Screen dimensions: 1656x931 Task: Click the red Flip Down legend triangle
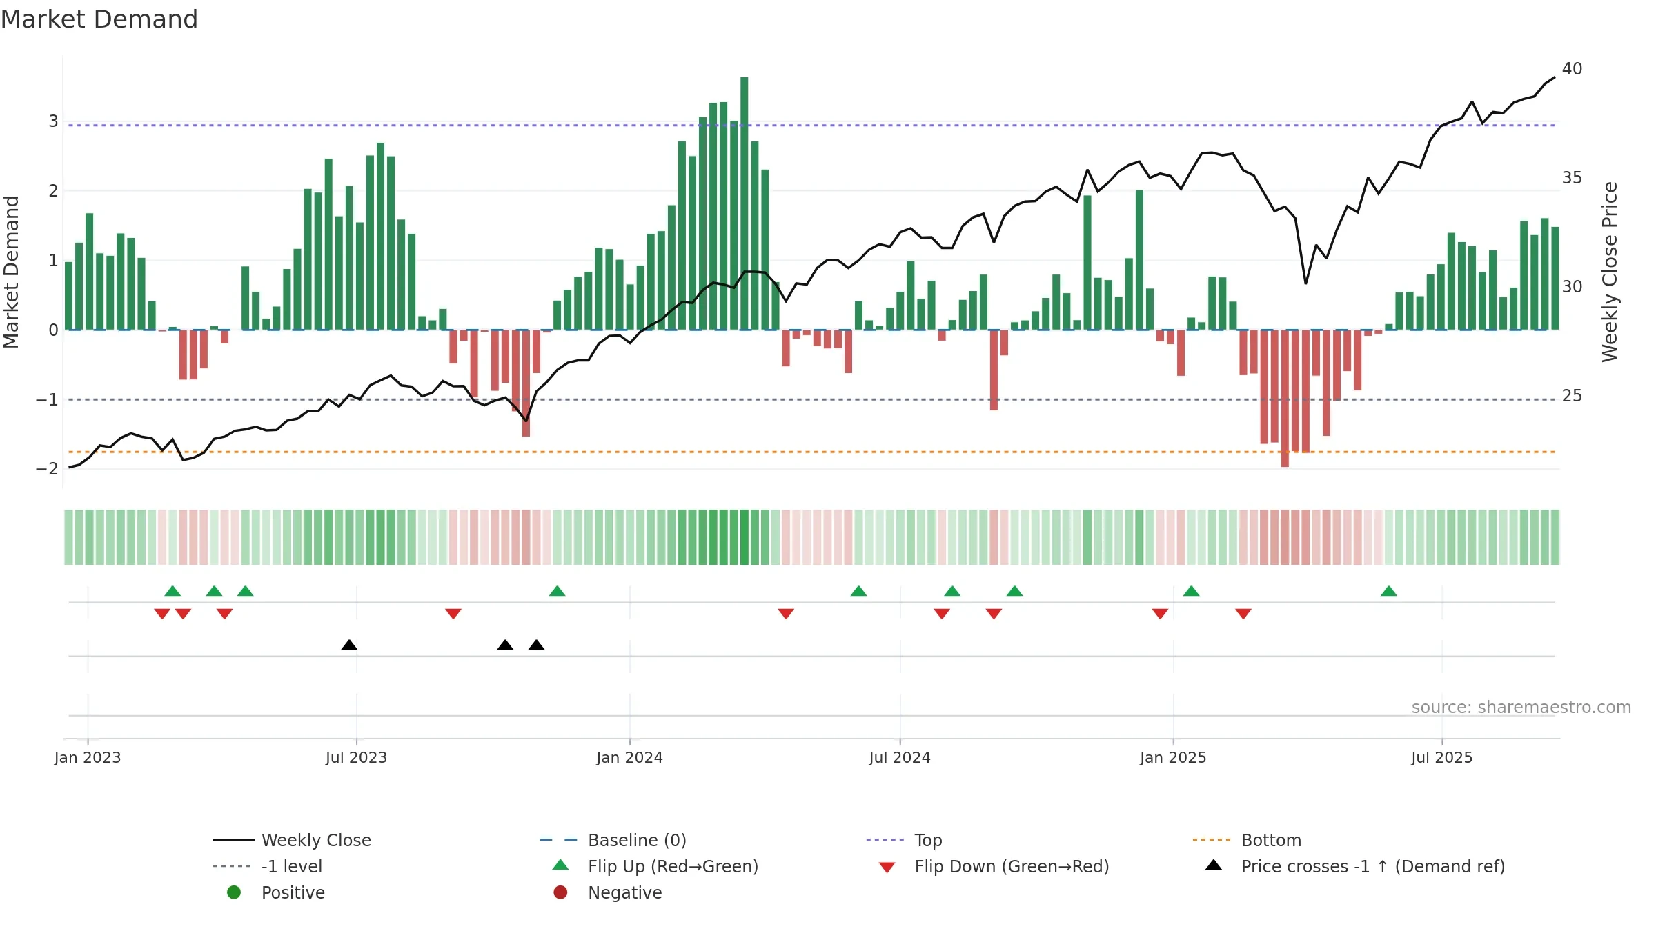[x=887, y=868]
